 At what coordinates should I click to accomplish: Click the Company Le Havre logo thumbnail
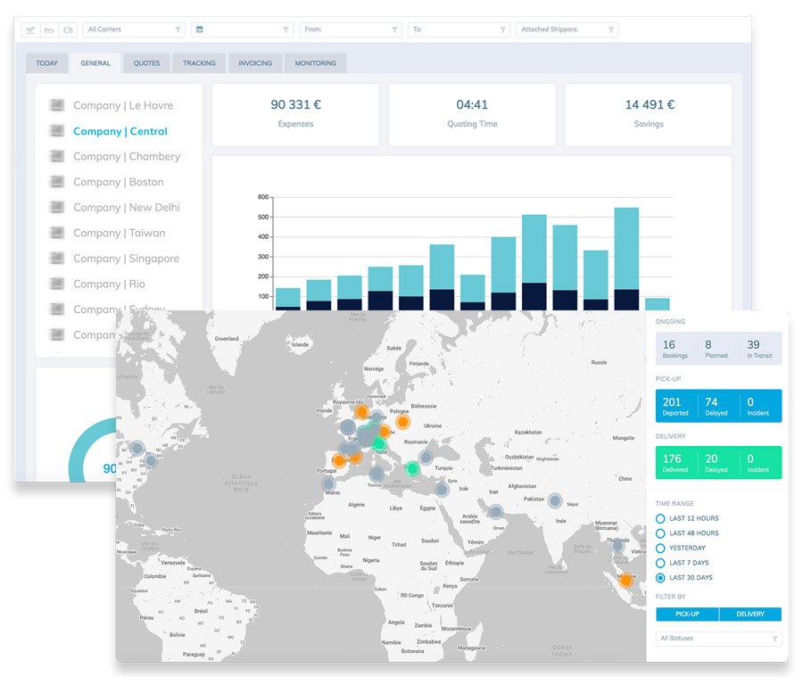coord(58,105)
